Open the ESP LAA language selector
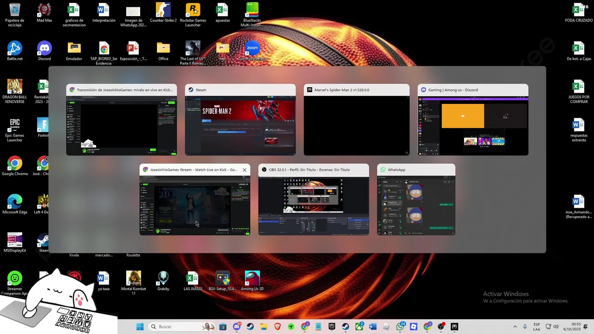Screen dimensions: 594x334 pos(536,327)
